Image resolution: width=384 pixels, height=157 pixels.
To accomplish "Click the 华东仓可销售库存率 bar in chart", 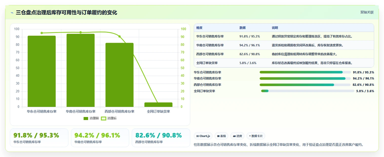I will [x=42, y=71].
